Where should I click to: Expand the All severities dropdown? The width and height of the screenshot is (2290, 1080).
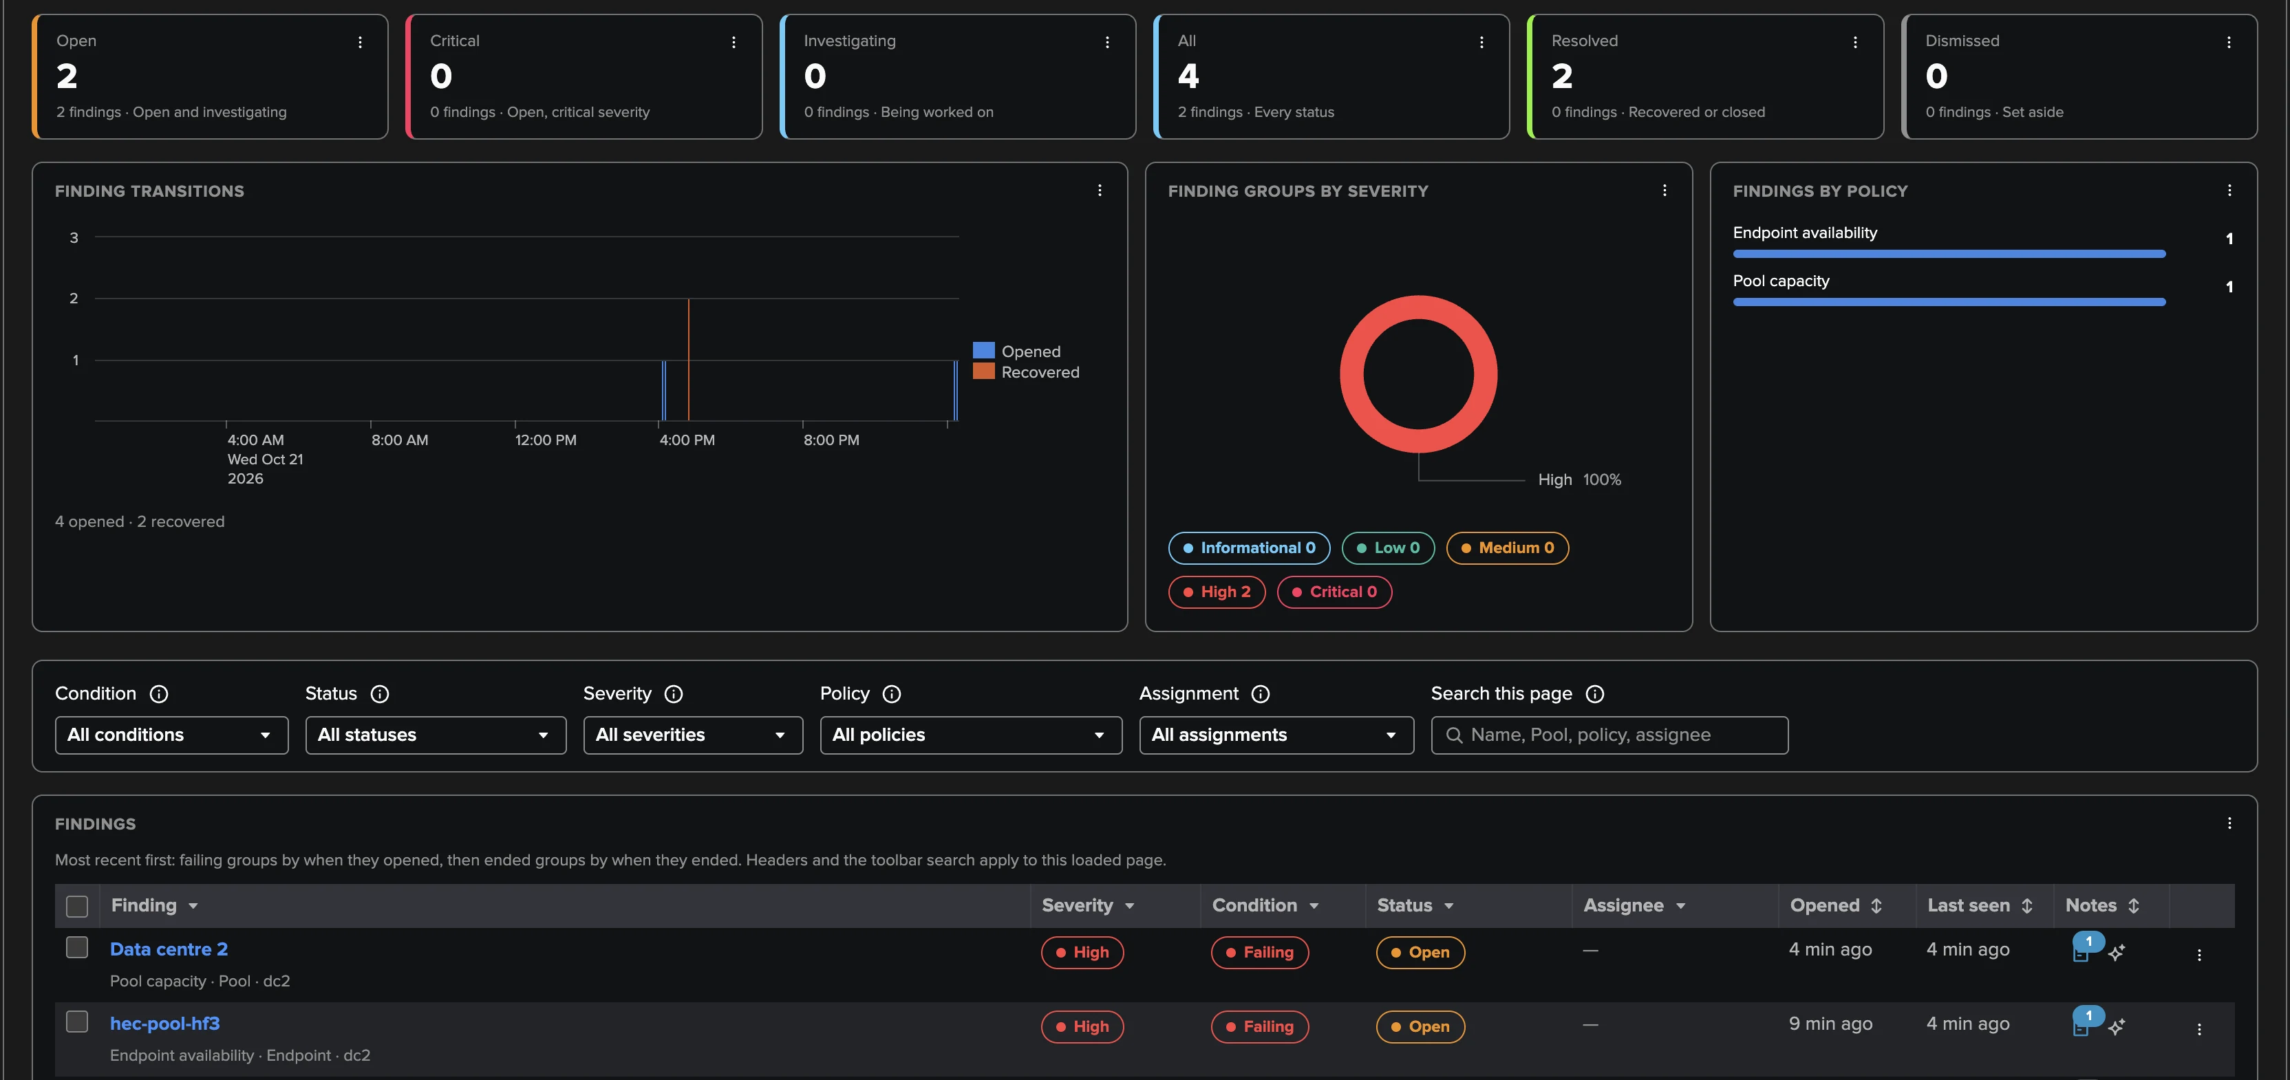point(692,735)
